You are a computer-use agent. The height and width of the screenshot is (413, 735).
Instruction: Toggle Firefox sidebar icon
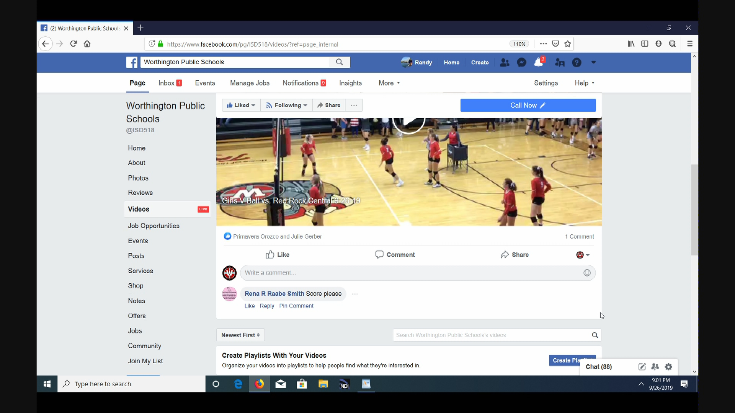coord(645,44)
